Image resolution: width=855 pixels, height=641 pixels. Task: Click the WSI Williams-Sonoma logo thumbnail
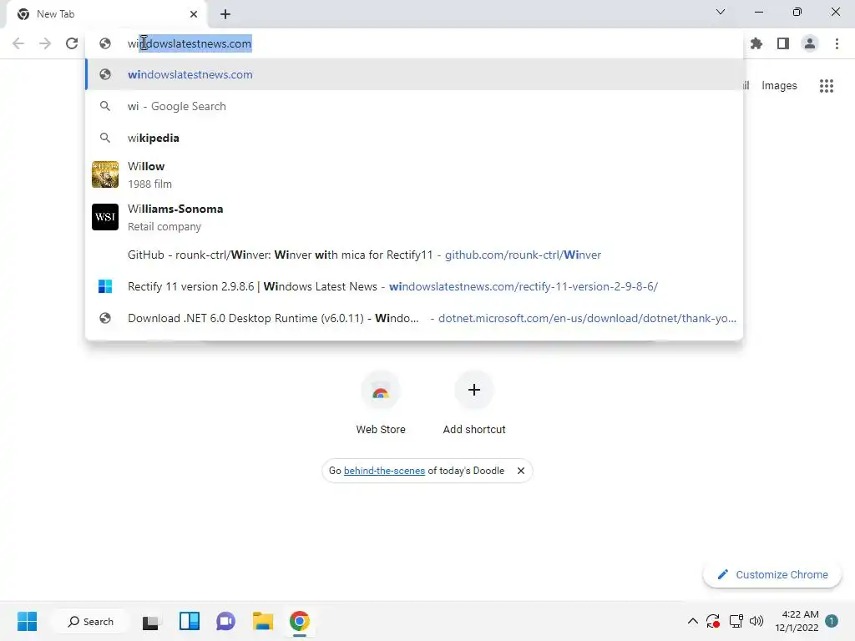coord(105,217)
